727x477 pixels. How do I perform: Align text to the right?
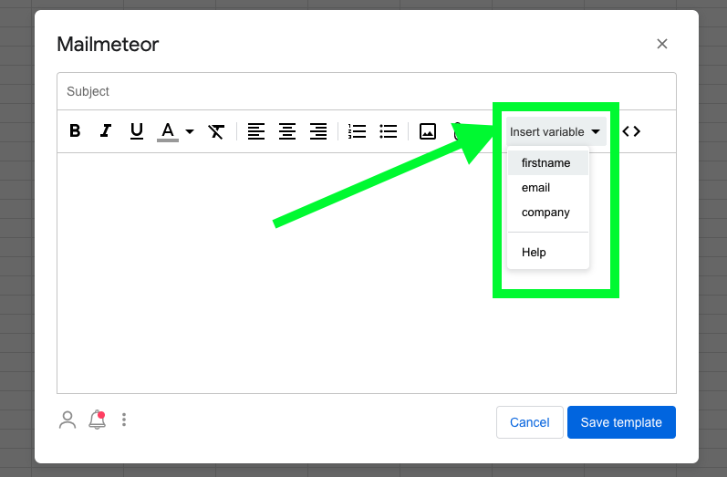coord(318,131)
